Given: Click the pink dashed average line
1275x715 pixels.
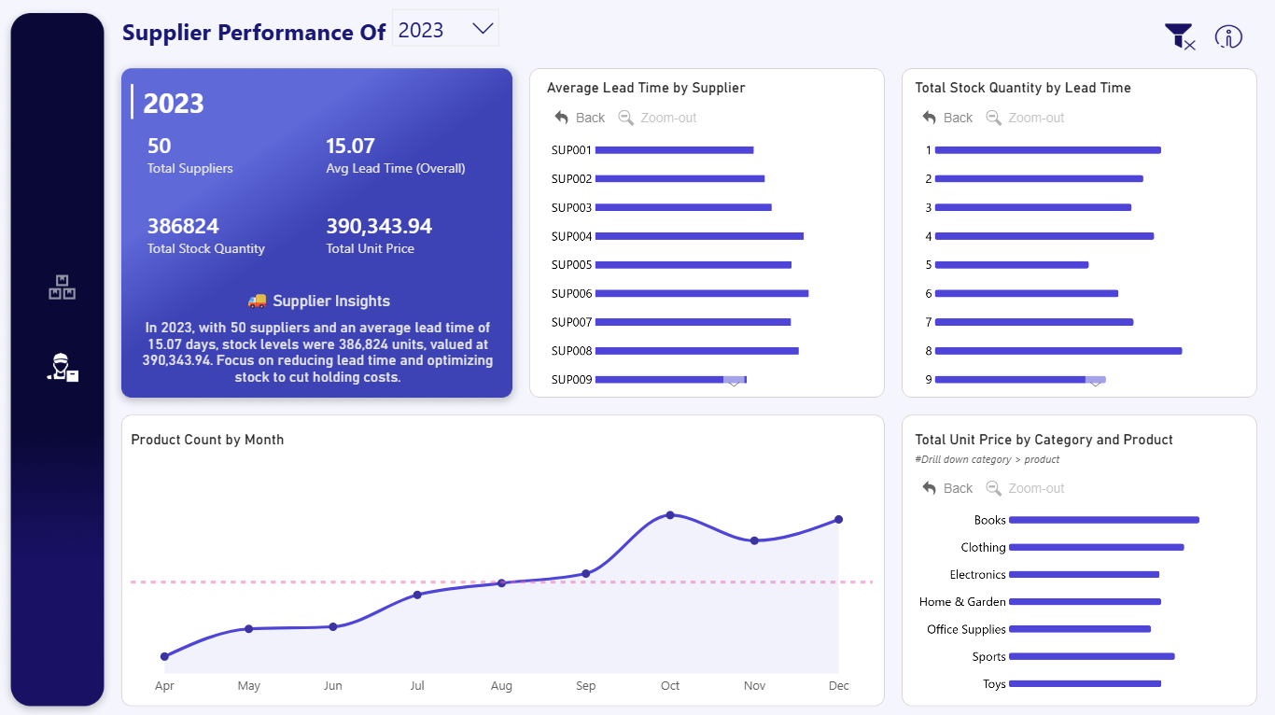Looking at the screenshot, I should [501, 582].
